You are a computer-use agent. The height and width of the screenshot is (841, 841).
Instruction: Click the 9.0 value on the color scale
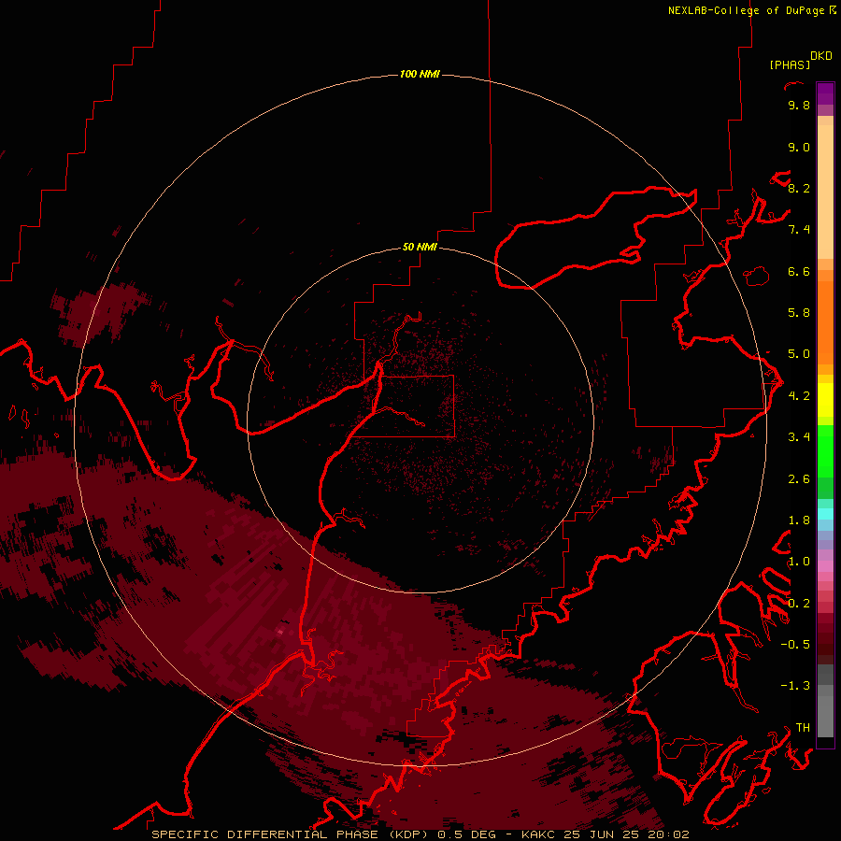[x=799, y=147]
